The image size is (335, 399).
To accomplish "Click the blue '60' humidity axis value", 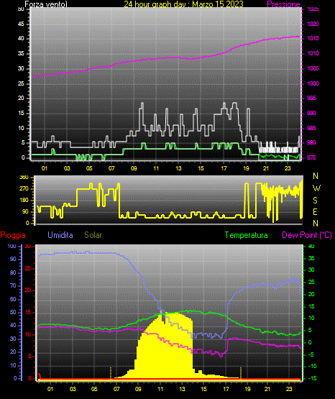I will point(13,299).
